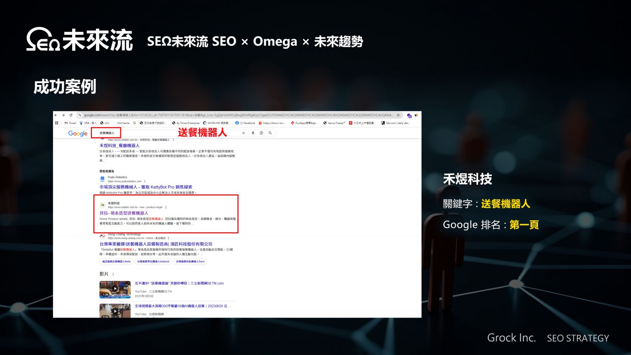Open result 貝拉- 萌系造型送餐機器人
The width and height of the screenshot is (631, 355).
click(124, 213)
